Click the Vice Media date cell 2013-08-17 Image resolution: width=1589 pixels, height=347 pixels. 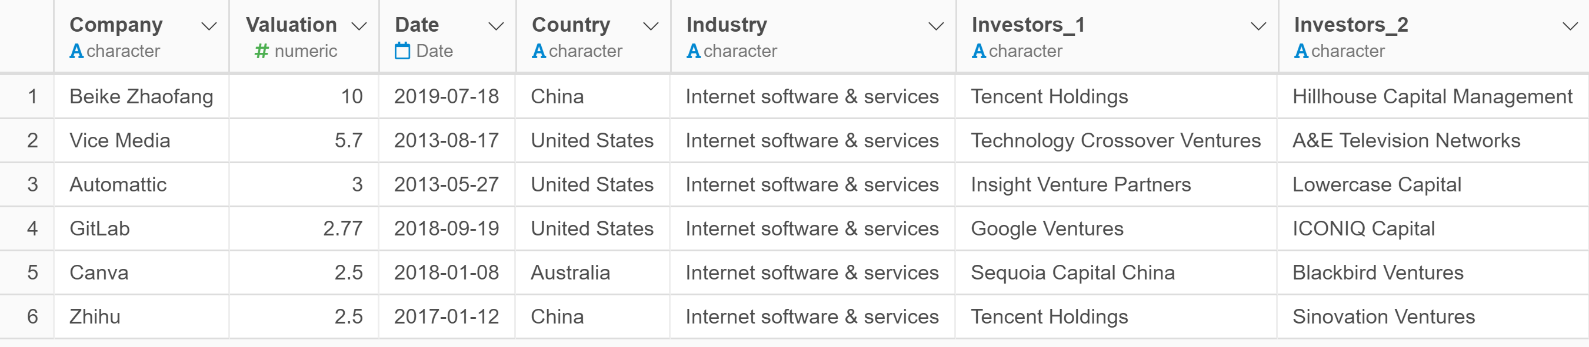pyautogui.click(x=447, y=141)
